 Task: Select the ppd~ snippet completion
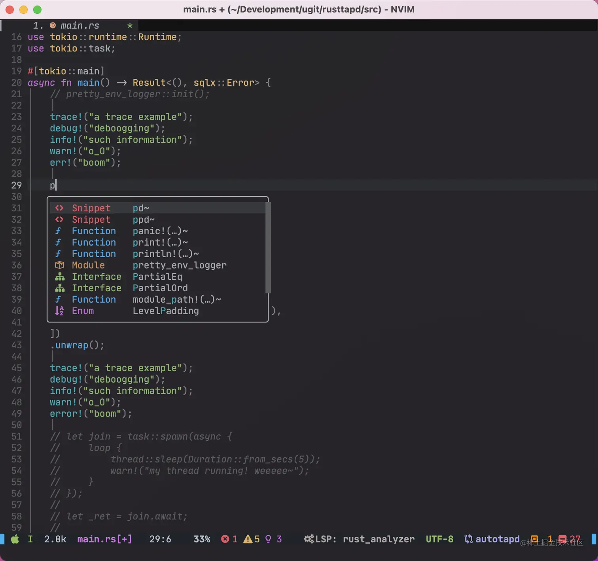157,220
